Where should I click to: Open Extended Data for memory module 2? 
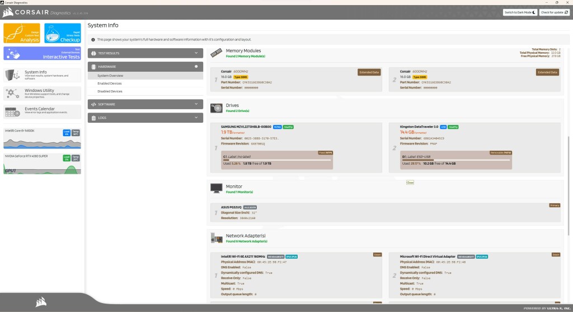[x=547, y=72]
